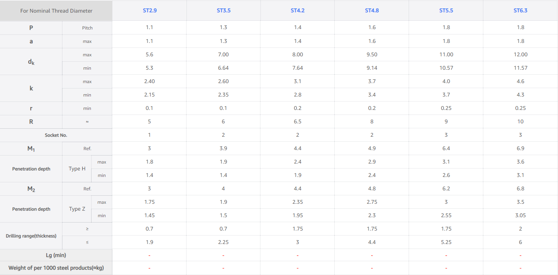Select the ST4.2 size link

298,10
